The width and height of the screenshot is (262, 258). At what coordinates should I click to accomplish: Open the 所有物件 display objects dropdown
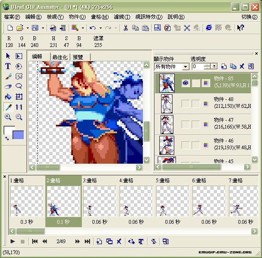point(185,67)
